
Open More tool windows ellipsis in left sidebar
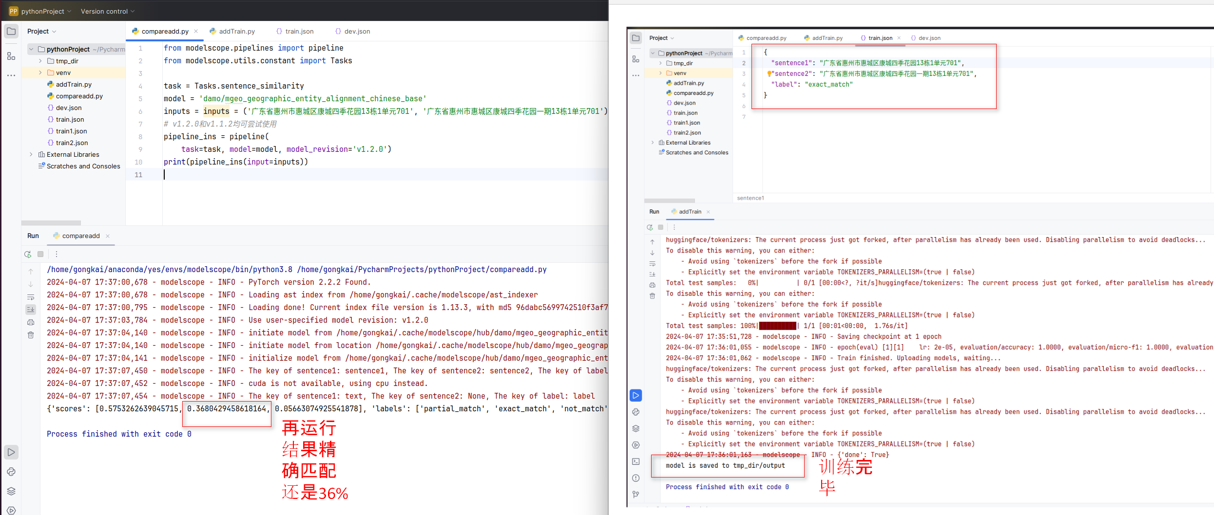pos(11,75)
